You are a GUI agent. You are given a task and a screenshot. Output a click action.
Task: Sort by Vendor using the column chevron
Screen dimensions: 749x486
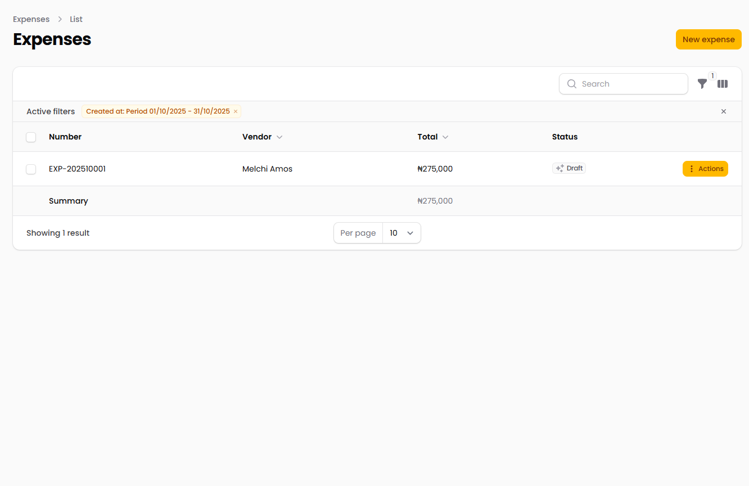[x=279, y=137]
